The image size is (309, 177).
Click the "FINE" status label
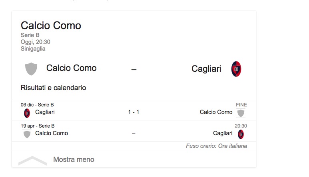pyautogui.click(x=241, y=105)
